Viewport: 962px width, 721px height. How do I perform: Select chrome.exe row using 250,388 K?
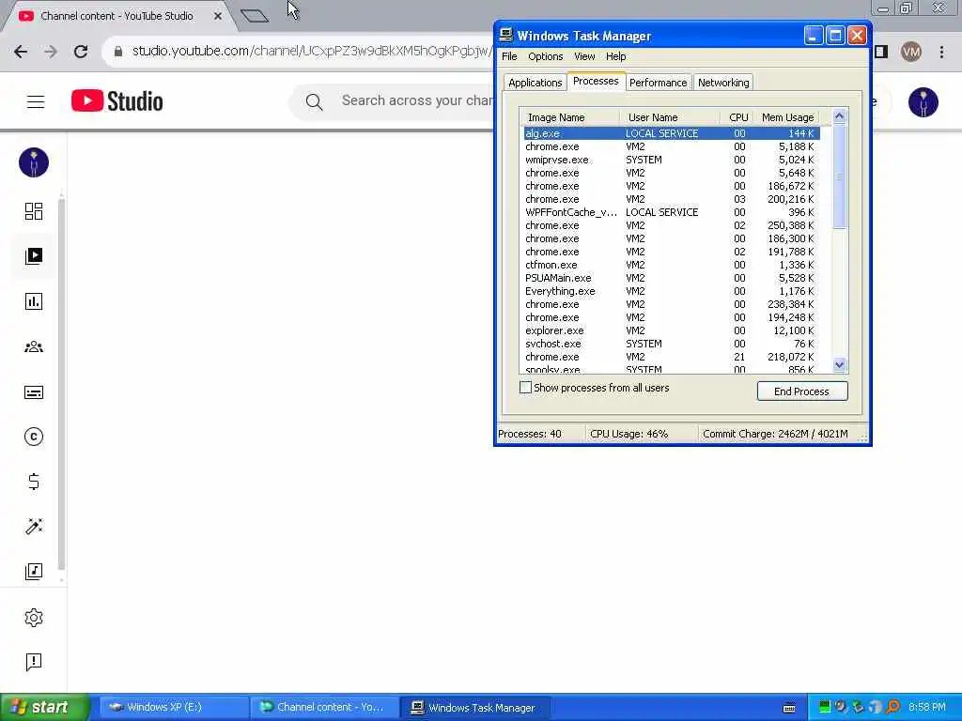(x=672, y=225)
